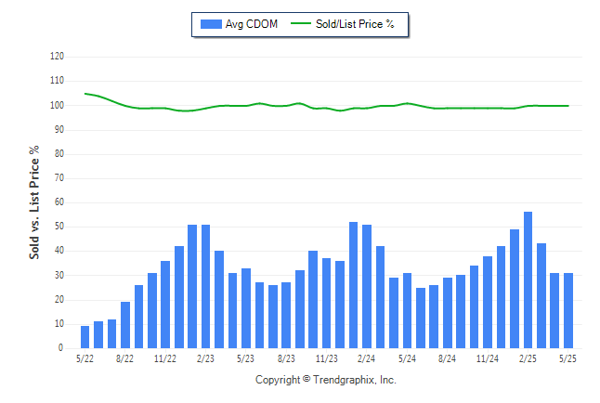Image resolution: width=600 pixels, height=403 pixels.
Task: Click the bar above the 11/24 label
Action: click(488, 302)
